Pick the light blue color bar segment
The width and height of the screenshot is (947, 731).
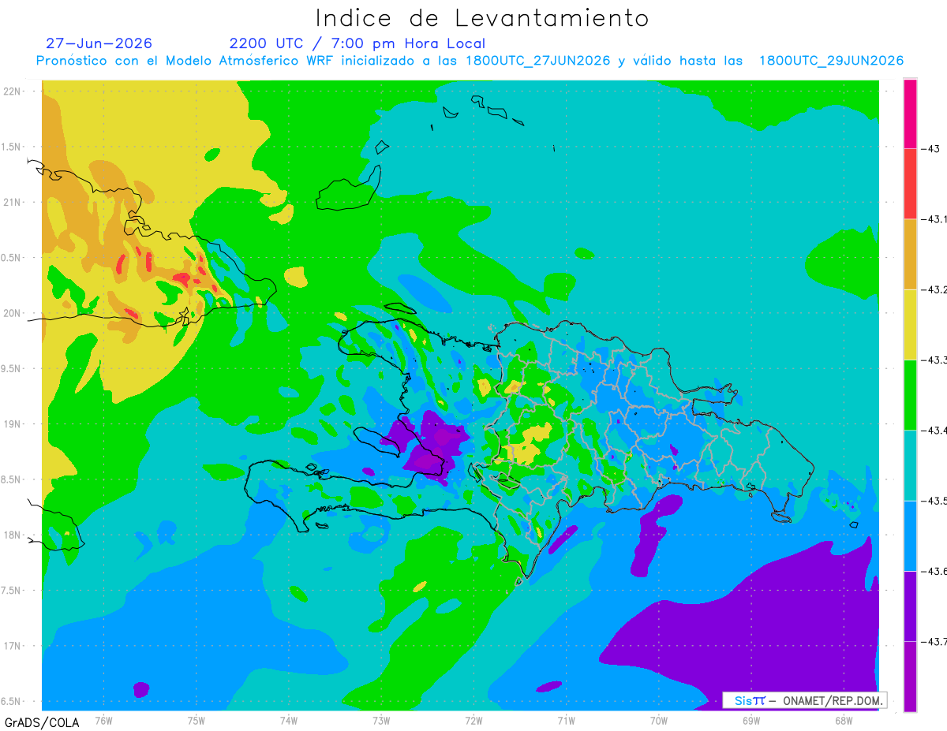(910, 535)
